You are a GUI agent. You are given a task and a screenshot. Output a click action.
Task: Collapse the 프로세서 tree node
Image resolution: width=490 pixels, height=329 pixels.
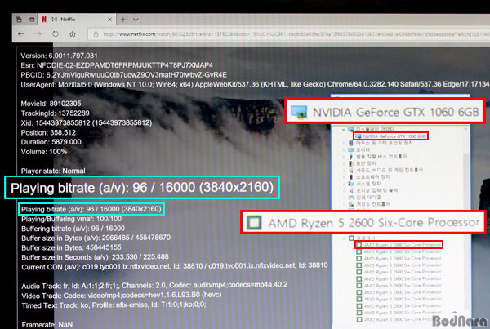(344, 238)
